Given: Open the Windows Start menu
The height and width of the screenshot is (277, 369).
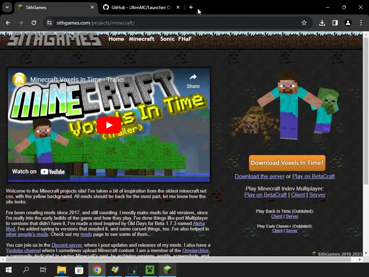Looking at the screenshot, I should coord(9,270).
